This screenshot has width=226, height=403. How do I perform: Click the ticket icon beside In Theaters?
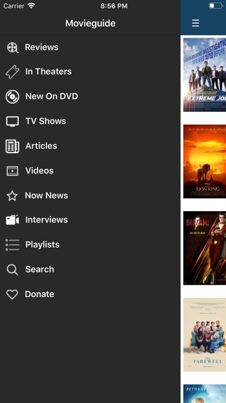coord(12,71)
